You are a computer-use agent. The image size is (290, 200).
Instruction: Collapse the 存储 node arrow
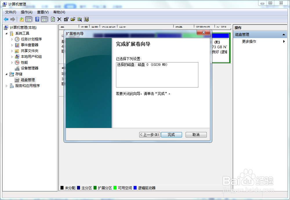coord(6,74)
